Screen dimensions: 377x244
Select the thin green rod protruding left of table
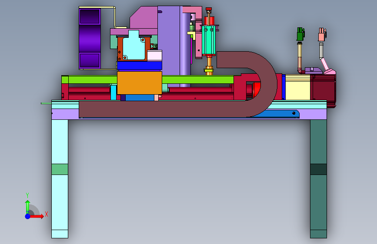(46, 103)
